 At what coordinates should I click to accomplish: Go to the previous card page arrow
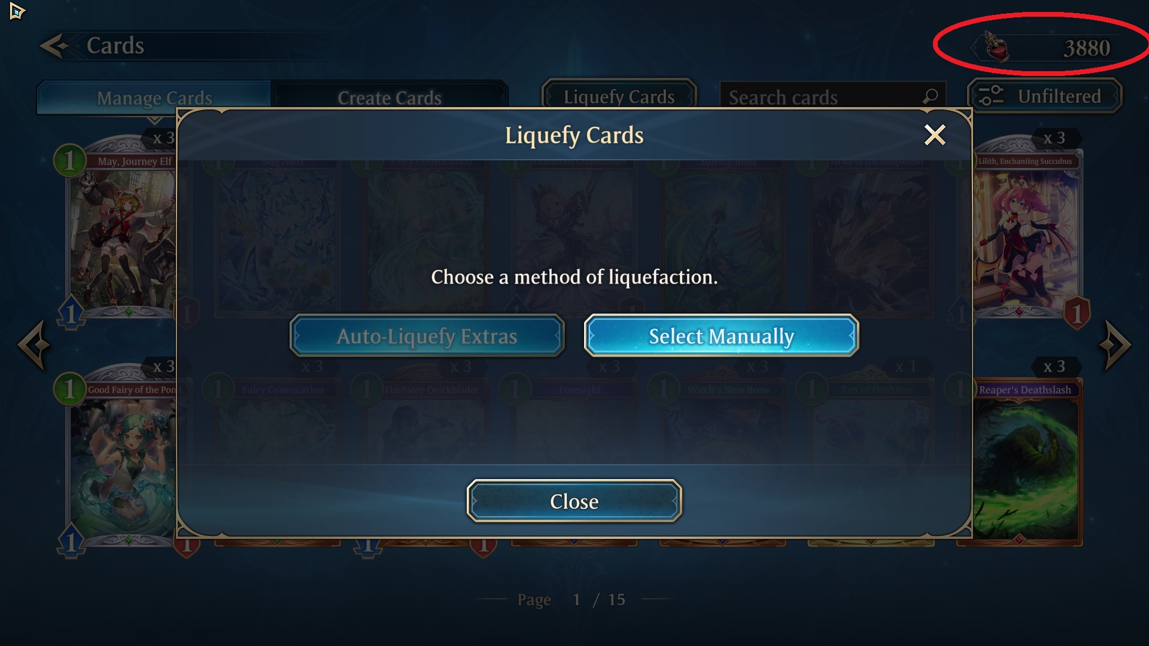[34, 345]
